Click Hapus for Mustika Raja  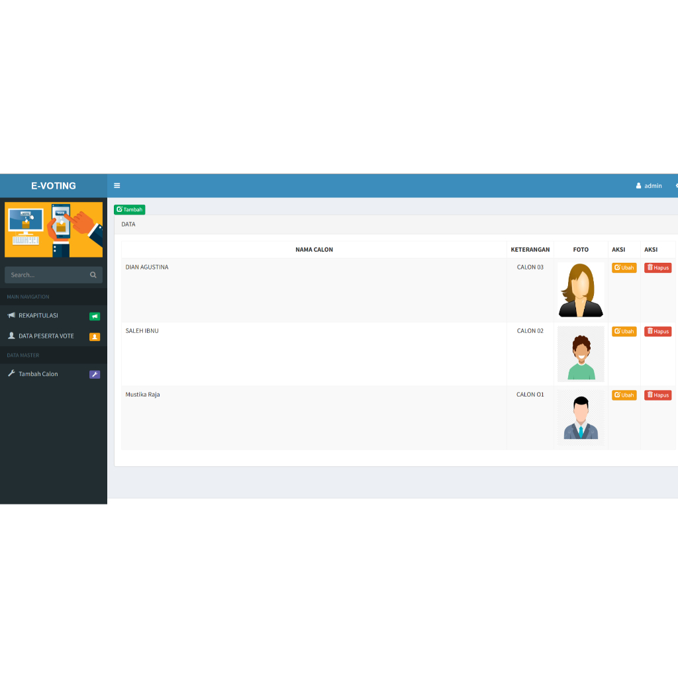point(657,395)
